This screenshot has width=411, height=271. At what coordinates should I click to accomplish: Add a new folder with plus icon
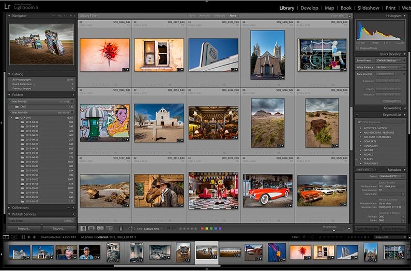point(74,95)
